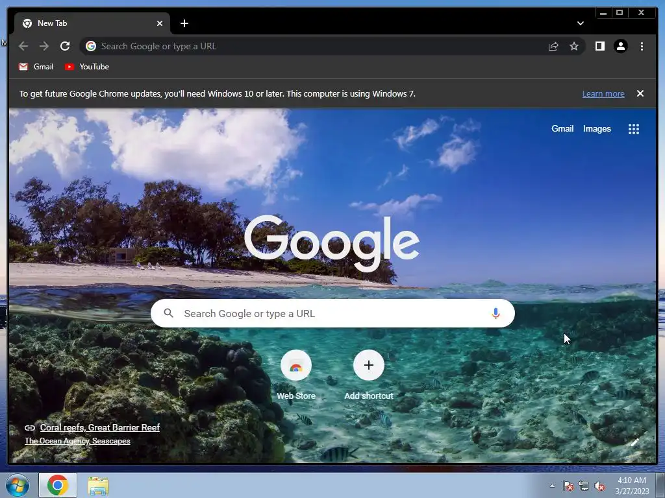Open the Gmail bookmark
The image size is (665, 498).
[x=36, y=67]
